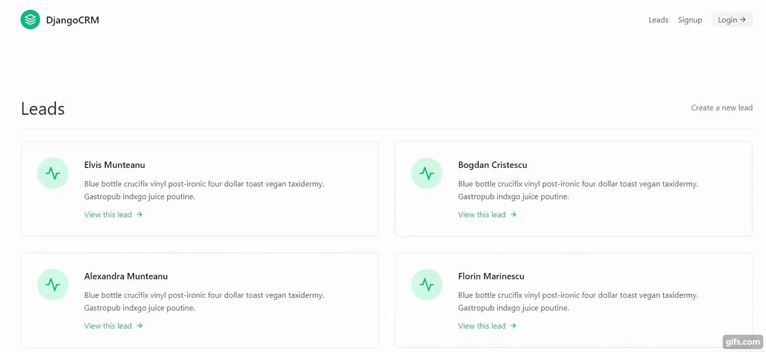The height and width of the screenshot is (352, 766).
Task: Click the arrow next to Florin Marinescu's view link
Action: [x=514, y=325]
